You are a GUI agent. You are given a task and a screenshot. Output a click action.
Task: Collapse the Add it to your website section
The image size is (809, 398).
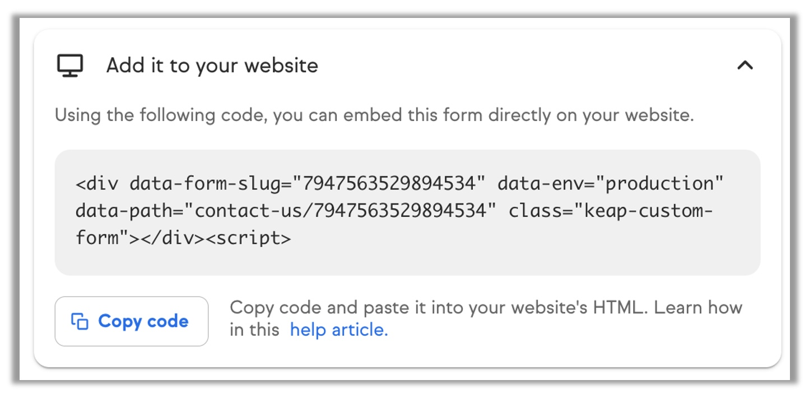745,66
